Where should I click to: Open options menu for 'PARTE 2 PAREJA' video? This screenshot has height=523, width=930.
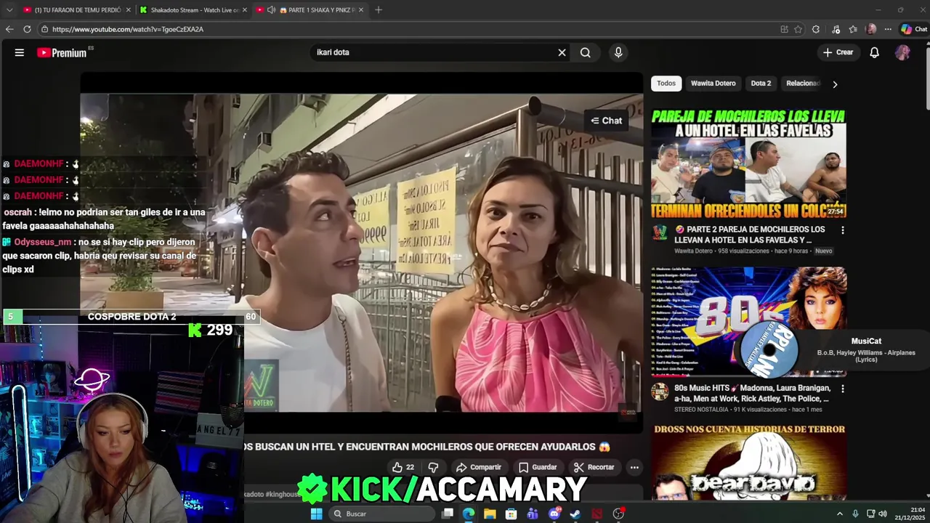coord(842,230)
